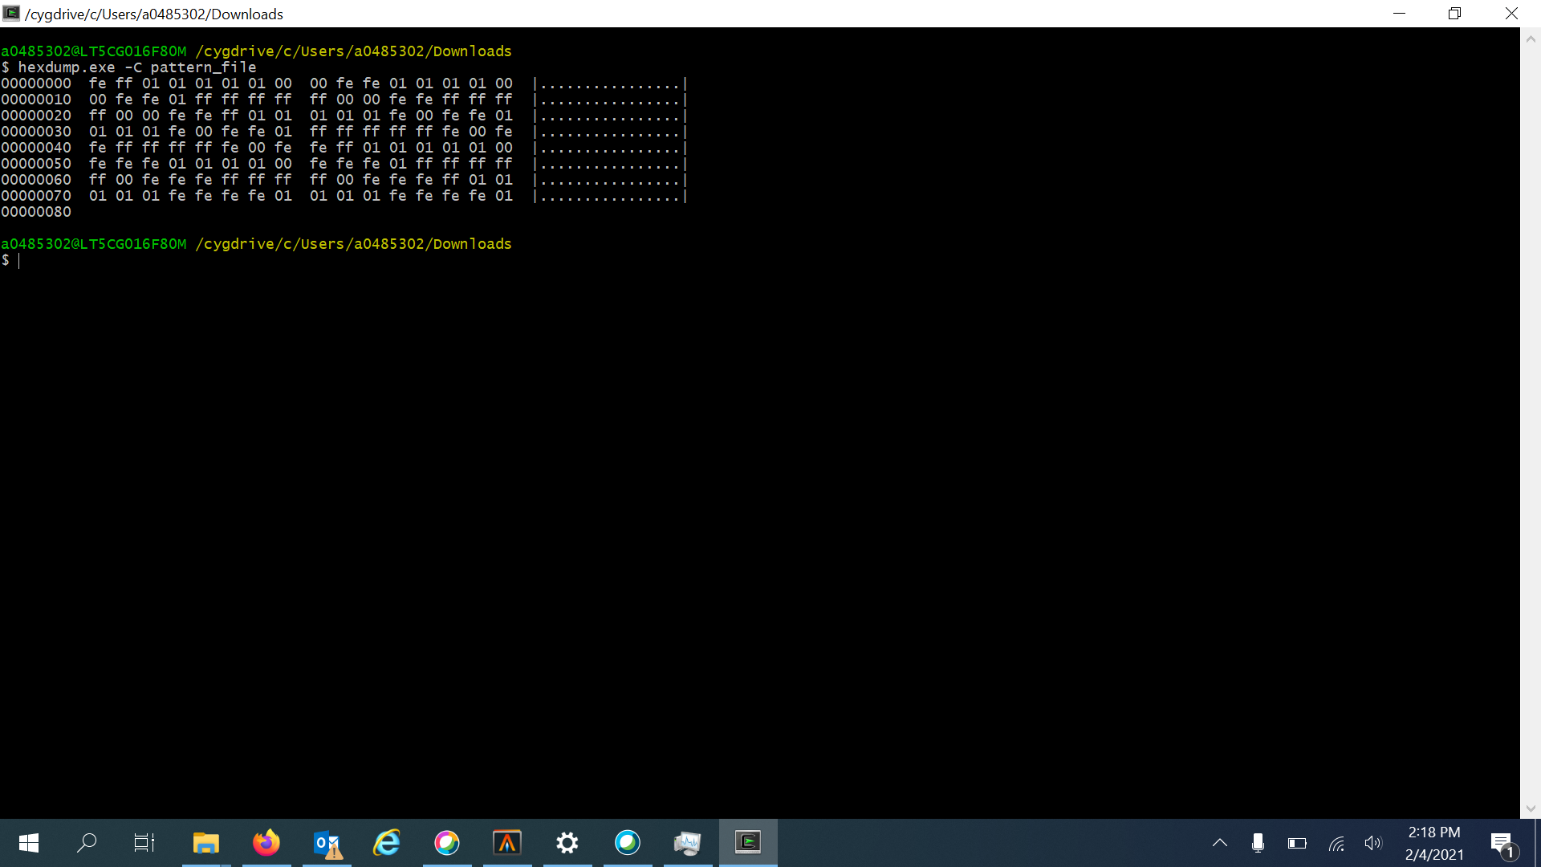Open the monitor chart app on the taskbar
The height and width of the screenshot is (867, 1541).
click(x=688, y=843)
